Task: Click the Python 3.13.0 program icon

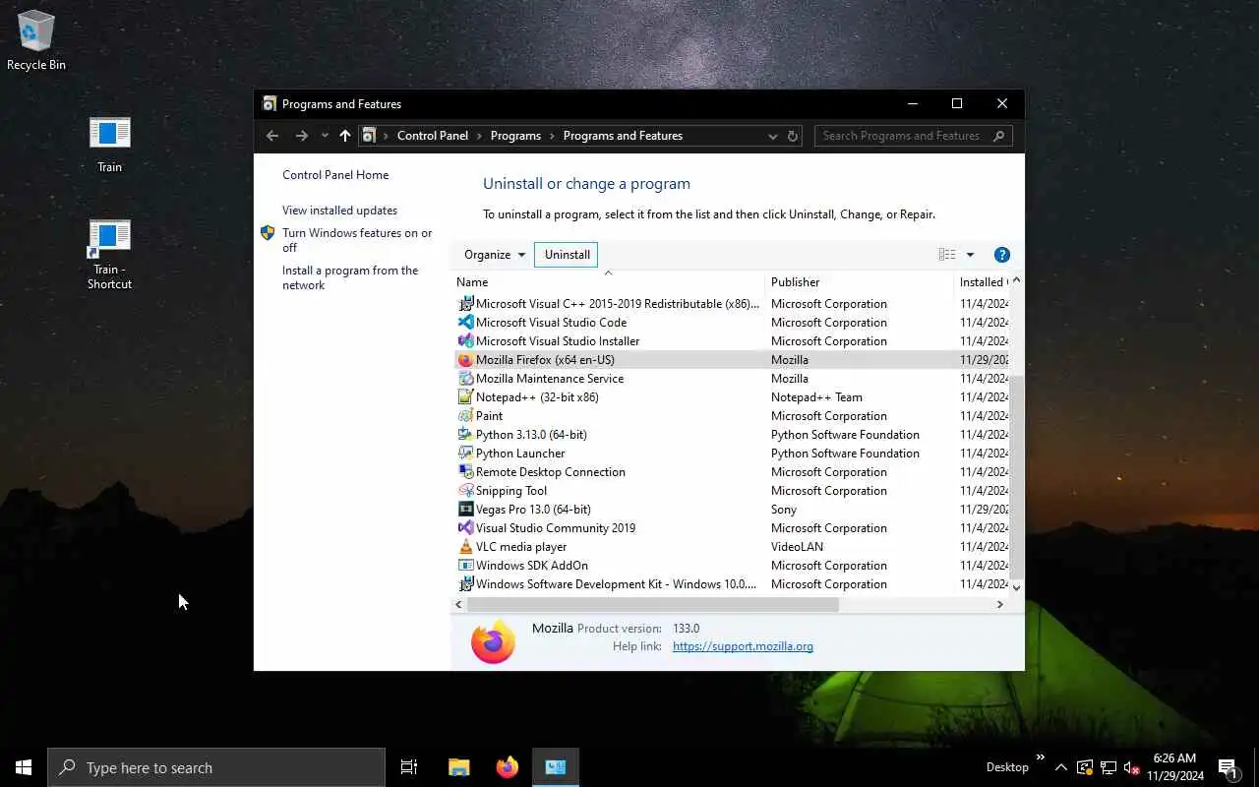Action: pyautogui.click(x=466, y=435)
